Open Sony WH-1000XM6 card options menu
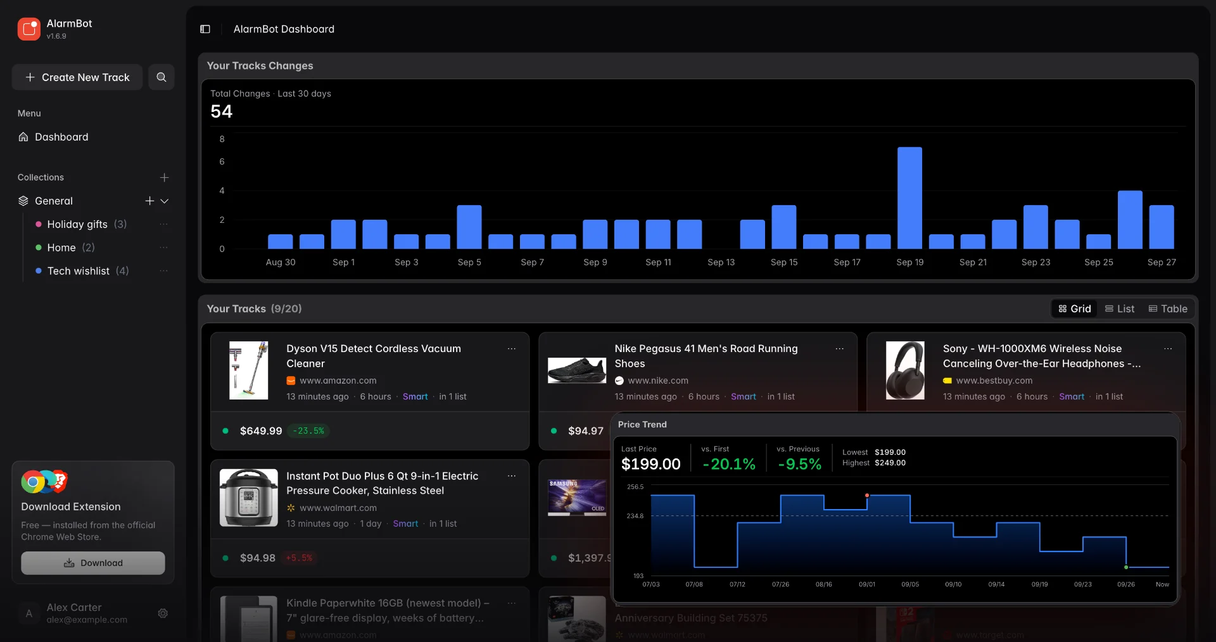 click(1168, 349)
